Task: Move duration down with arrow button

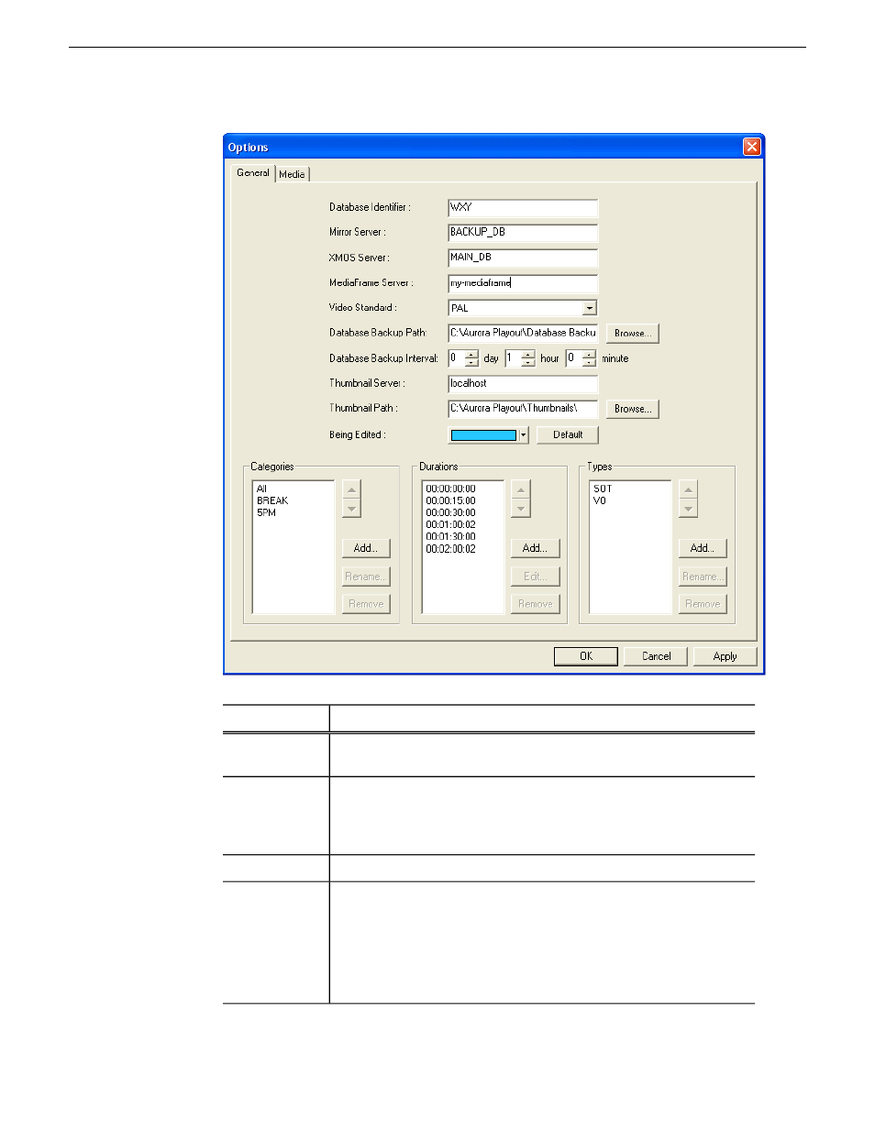Action: [521, 509]
